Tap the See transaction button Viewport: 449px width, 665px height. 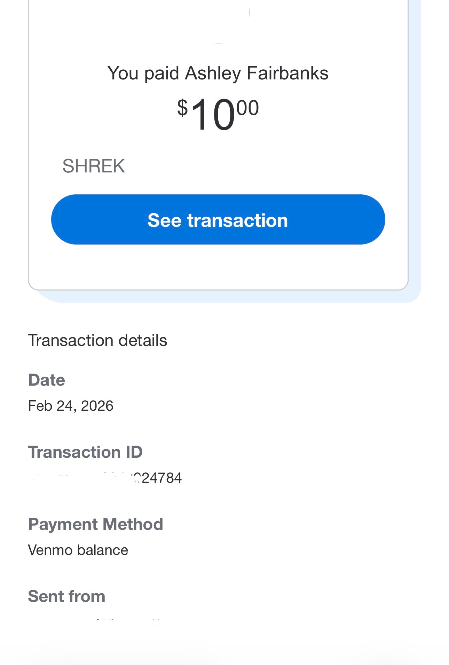[218, 220]
